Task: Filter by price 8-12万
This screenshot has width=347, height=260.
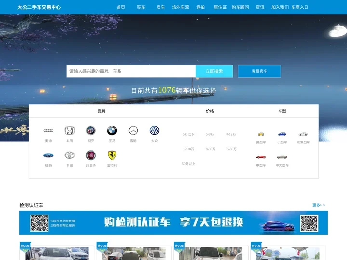Action: coord(231,134)
